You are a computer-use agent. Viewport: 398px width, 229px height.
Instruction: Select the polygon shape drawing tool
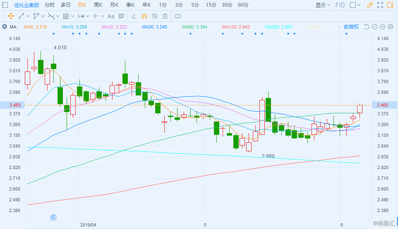point(36,16)
